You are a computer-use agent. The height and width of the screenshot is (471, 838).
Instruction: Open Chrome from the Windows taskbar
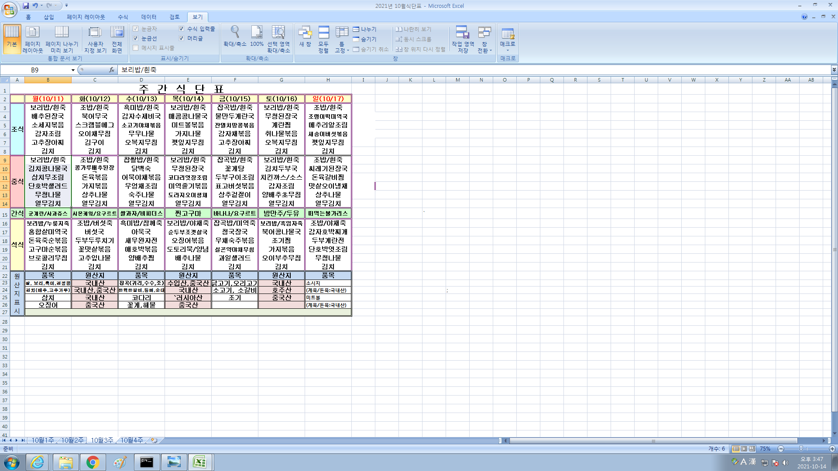pyautogui.click(x=93, y=462)
